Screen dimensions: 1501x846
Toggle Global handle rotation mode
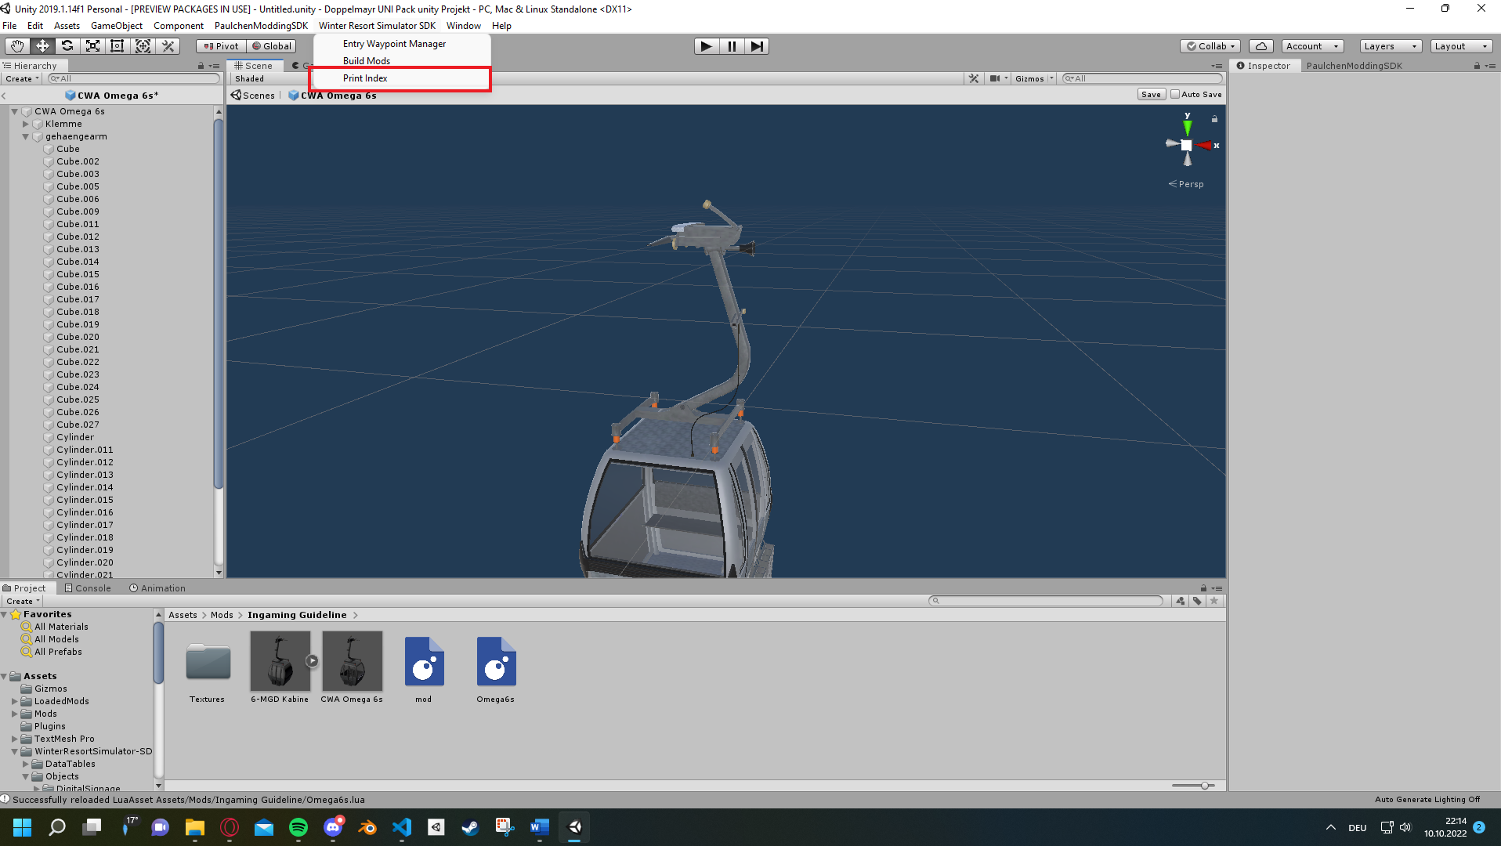(272, 46)
